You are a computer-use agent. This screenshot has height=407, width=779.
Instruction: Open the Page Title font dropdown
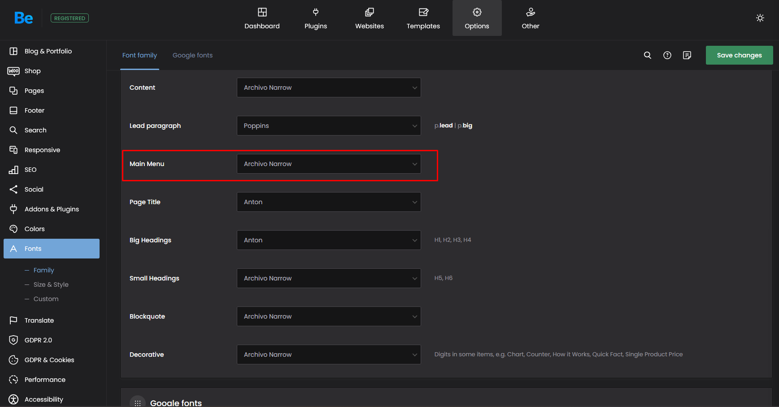coord(328,202)
